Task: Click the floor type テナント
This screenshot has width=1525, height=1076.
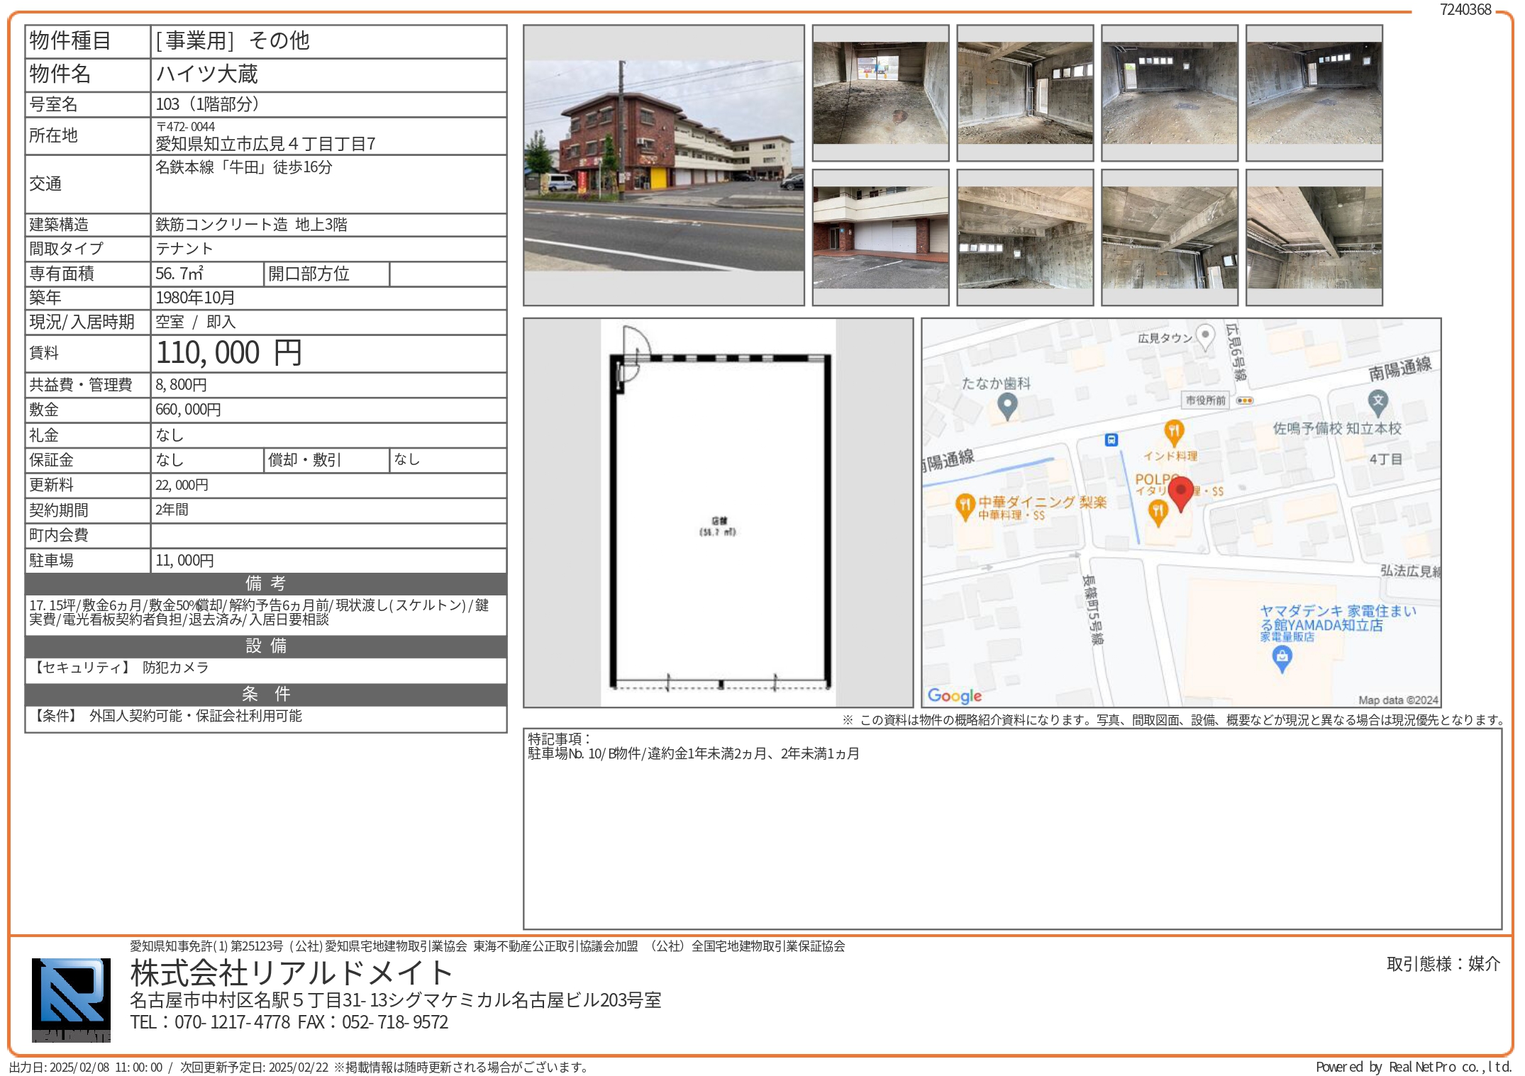Action: click(184, 249)
